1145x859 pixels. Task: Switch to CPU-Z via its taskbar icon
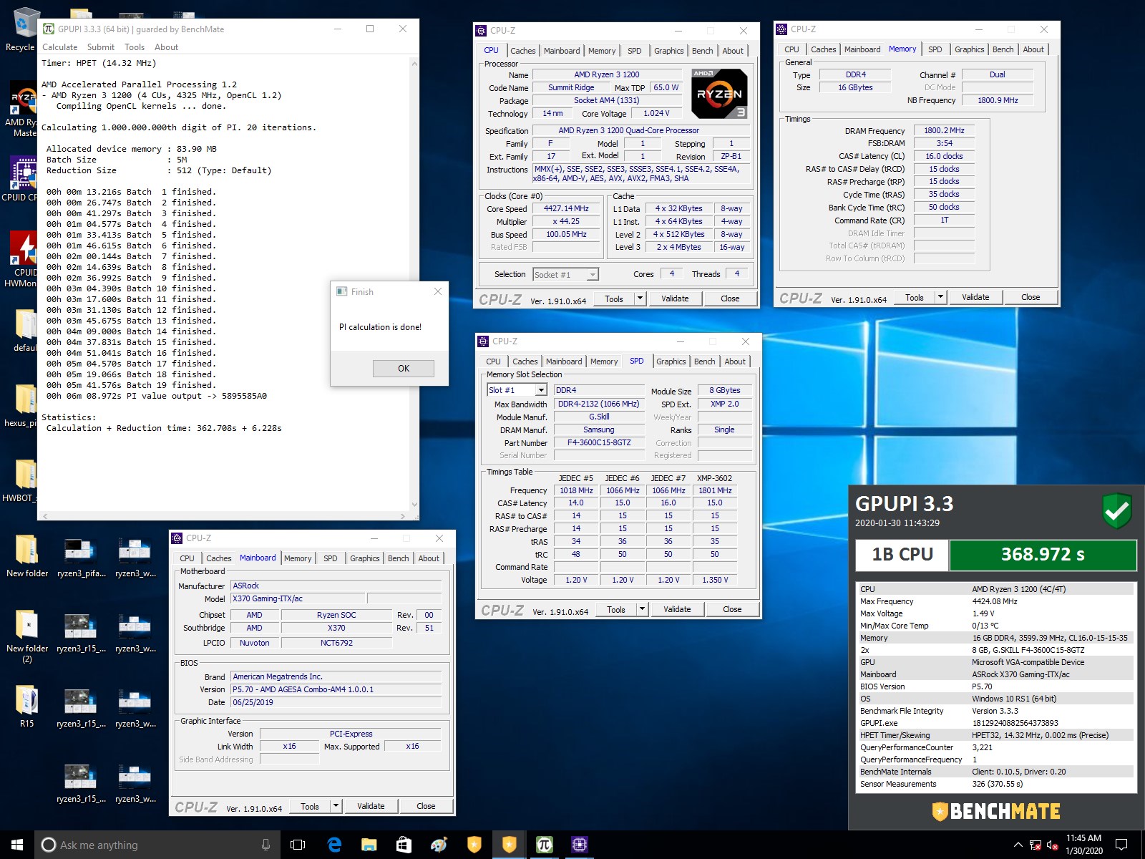tap(579, 845)
